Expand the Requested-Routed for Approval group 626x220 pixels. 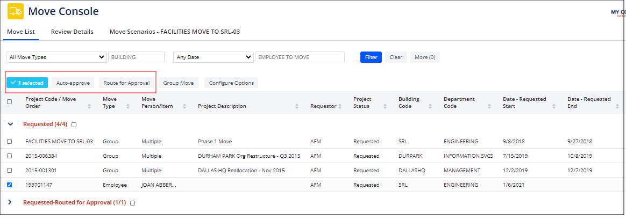pyautogui.click(x=10, y=203)
